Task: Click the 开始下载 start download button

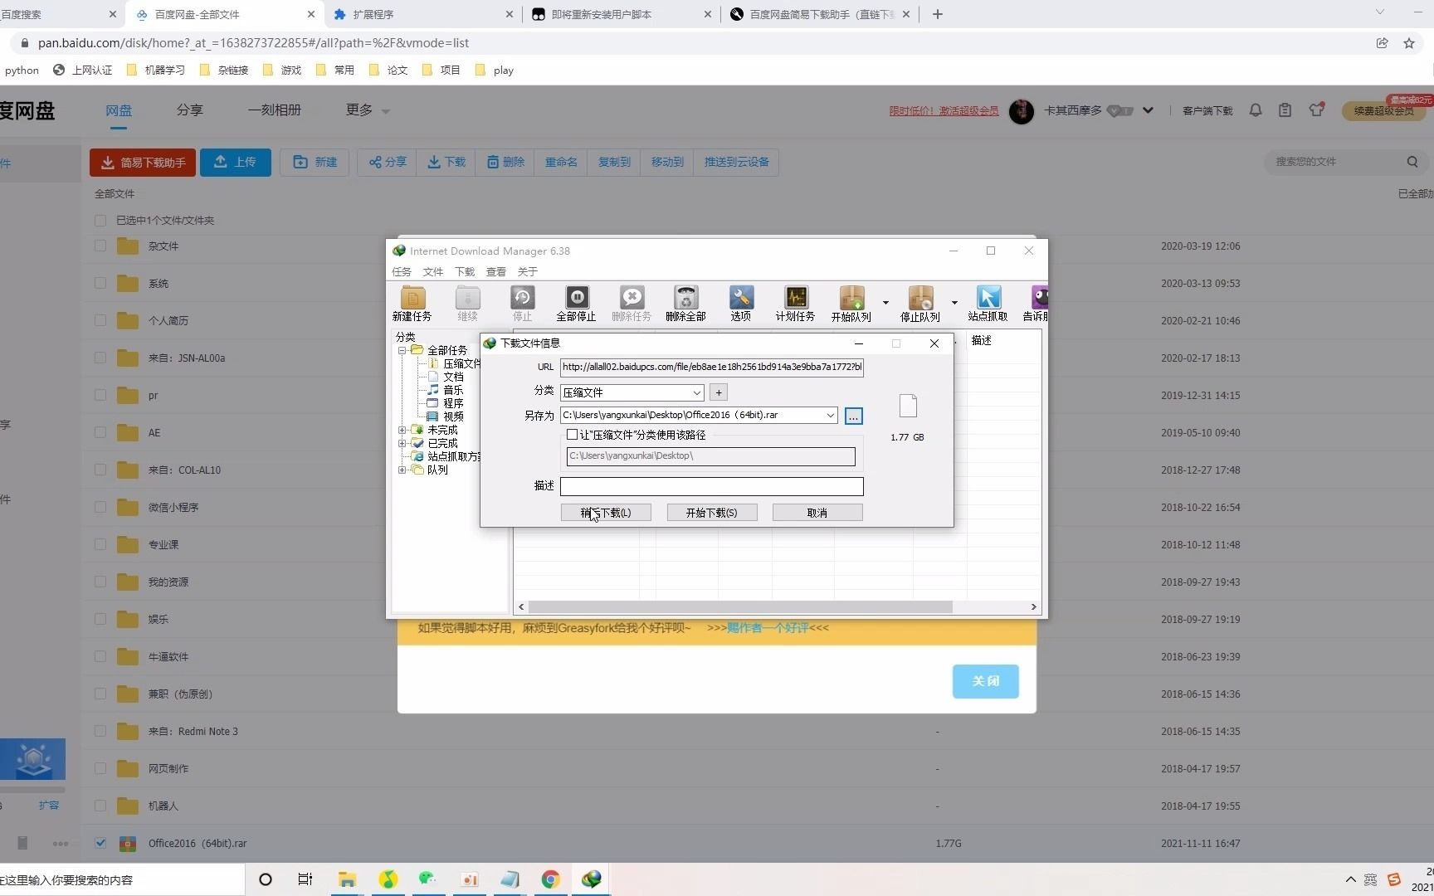Action: pos(711,513)
